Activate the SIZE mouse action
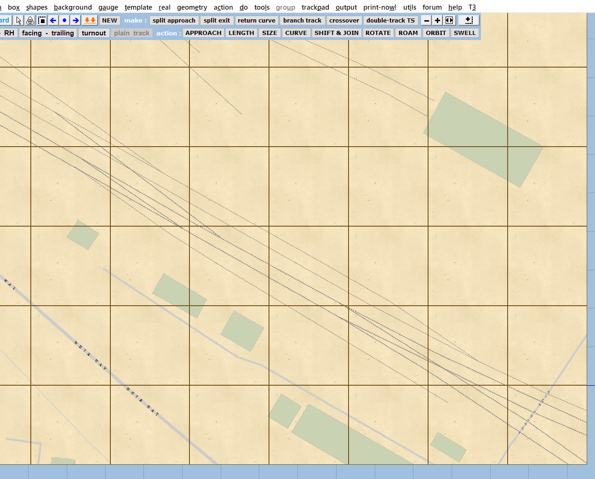 tap(269, 33)
